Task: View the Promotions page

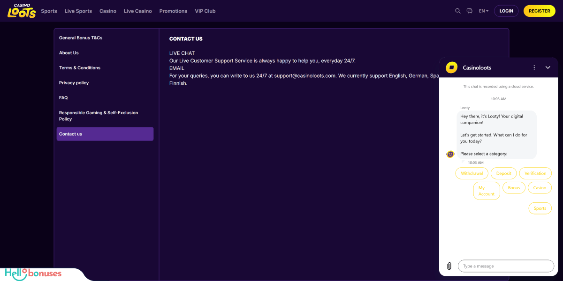Action: [x=173, y=11]
